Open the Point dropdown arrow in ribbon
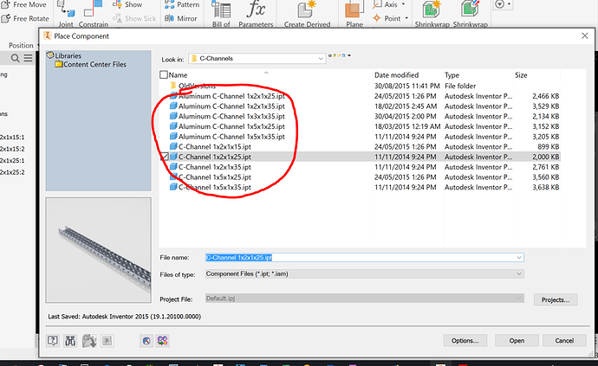 tap(406, 18)
